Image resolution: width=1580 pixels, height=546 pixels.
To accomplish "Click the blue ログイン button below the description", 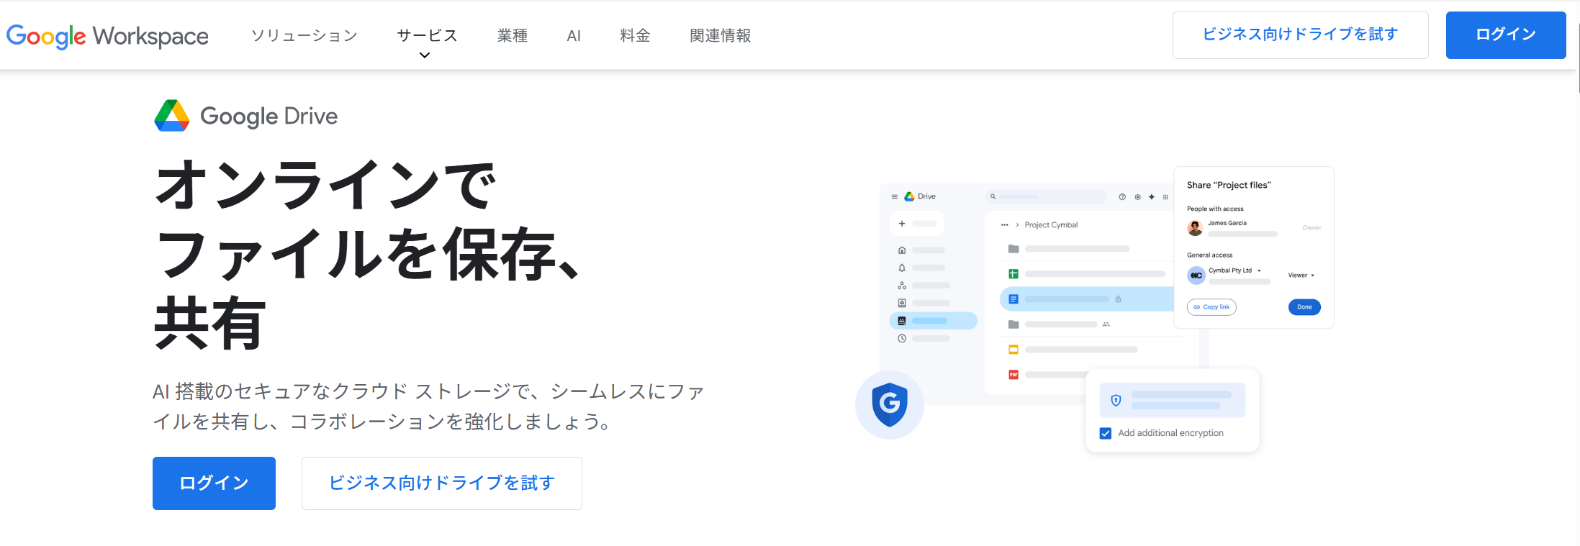I will pyautogui.click(x=214, y=483).
